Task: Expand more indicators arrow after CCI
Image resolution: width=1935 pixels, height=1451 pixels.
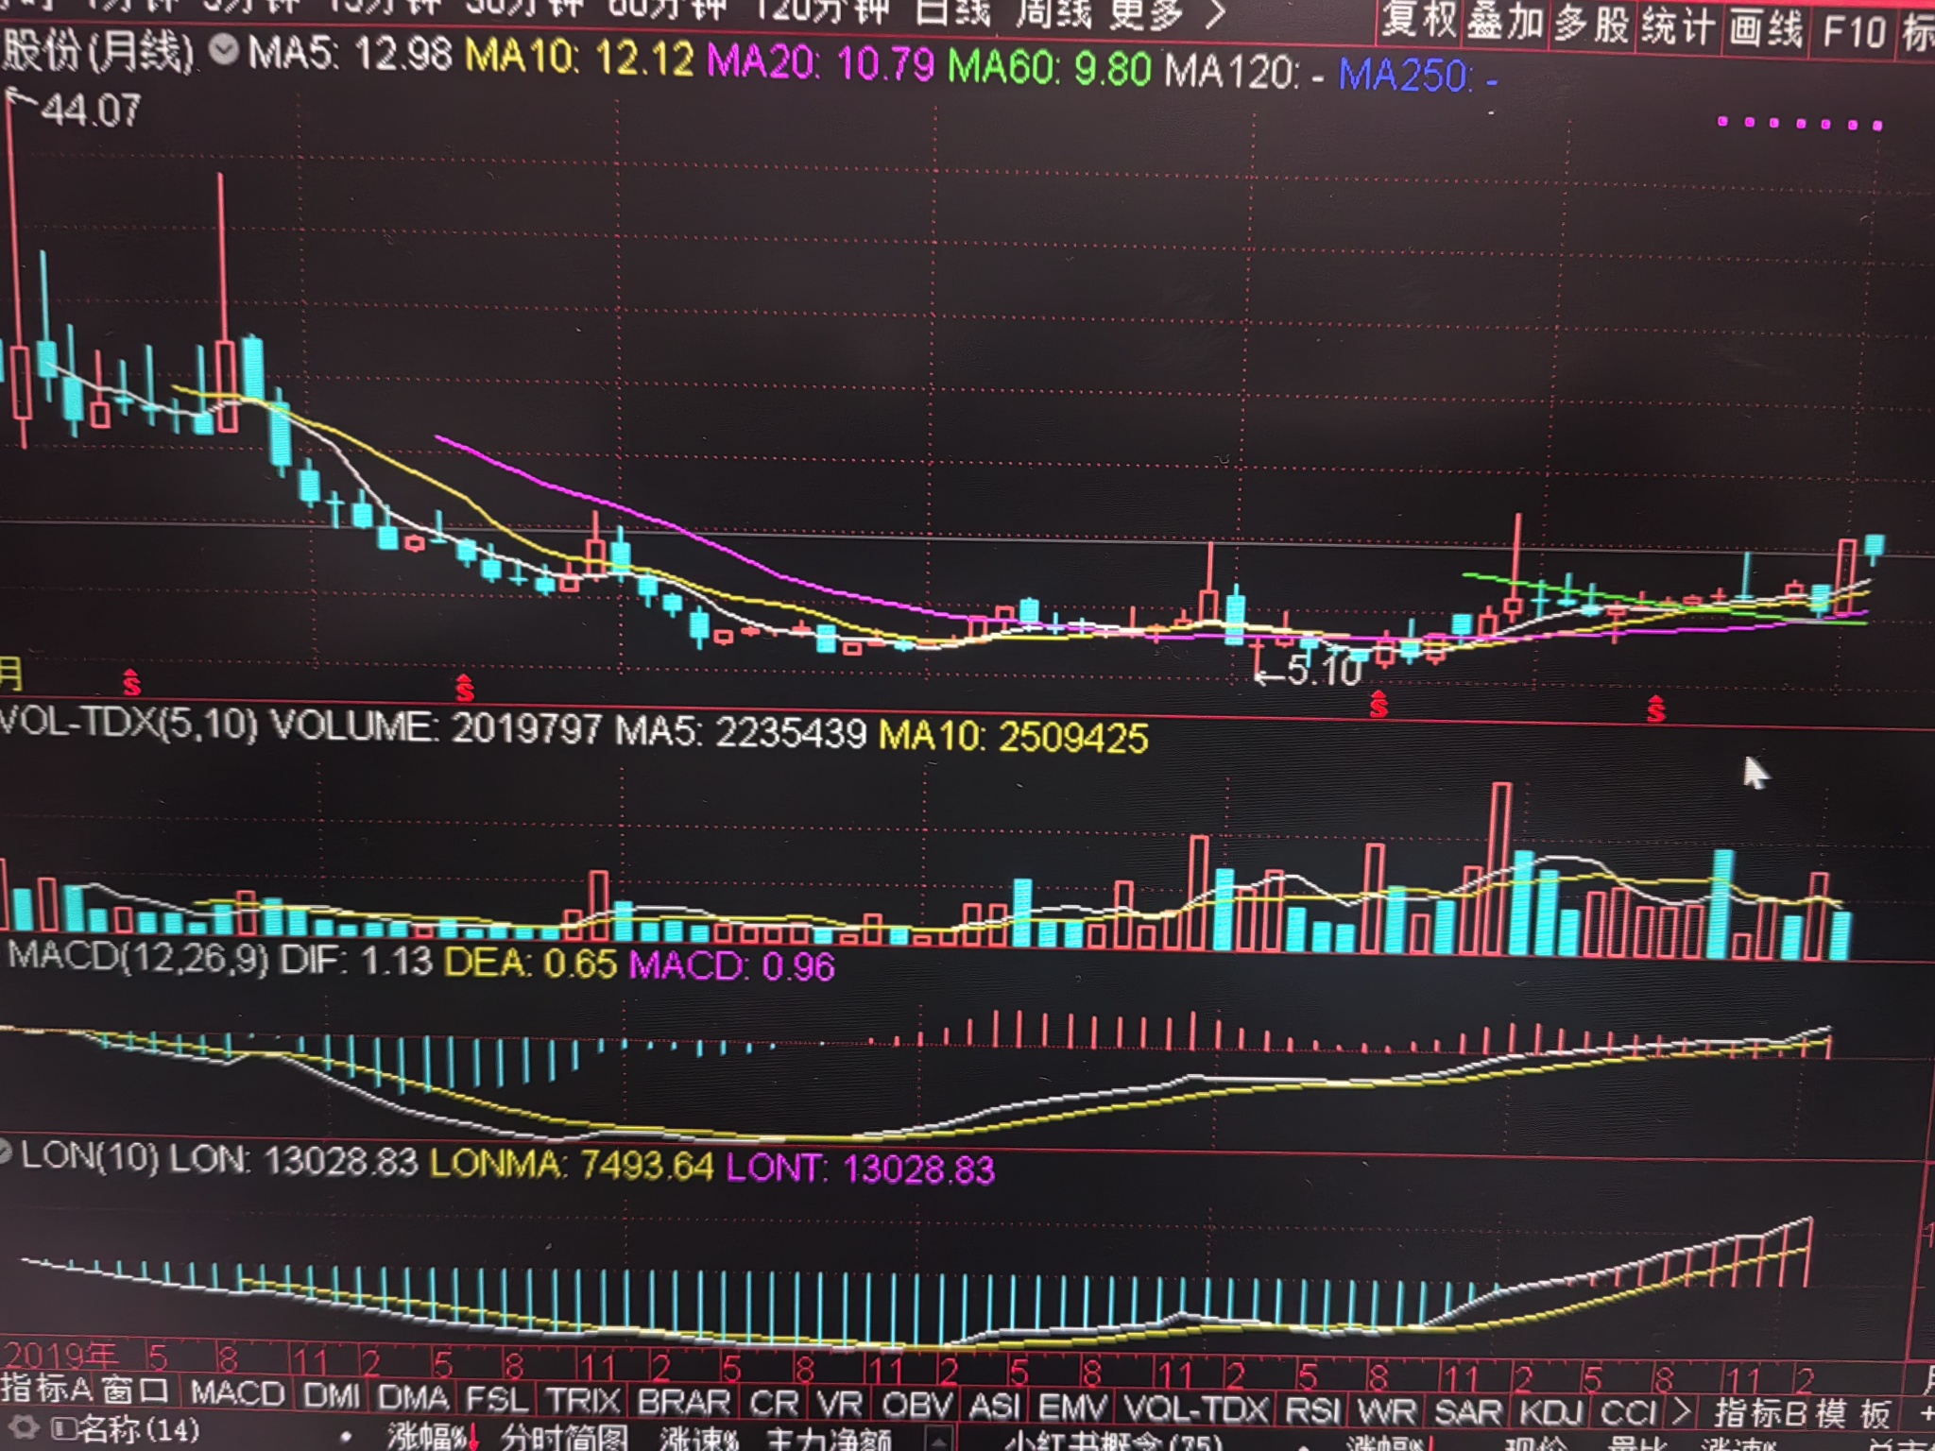Action: pyautogui.click(x=1681, y=1413)
